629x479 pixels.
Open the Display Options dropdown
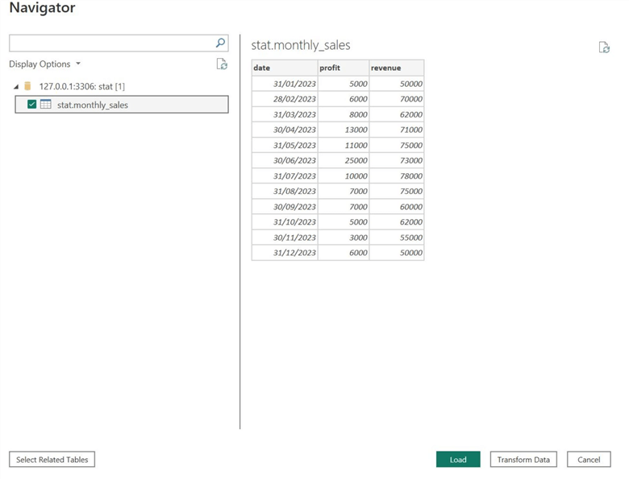pos(45,64)
